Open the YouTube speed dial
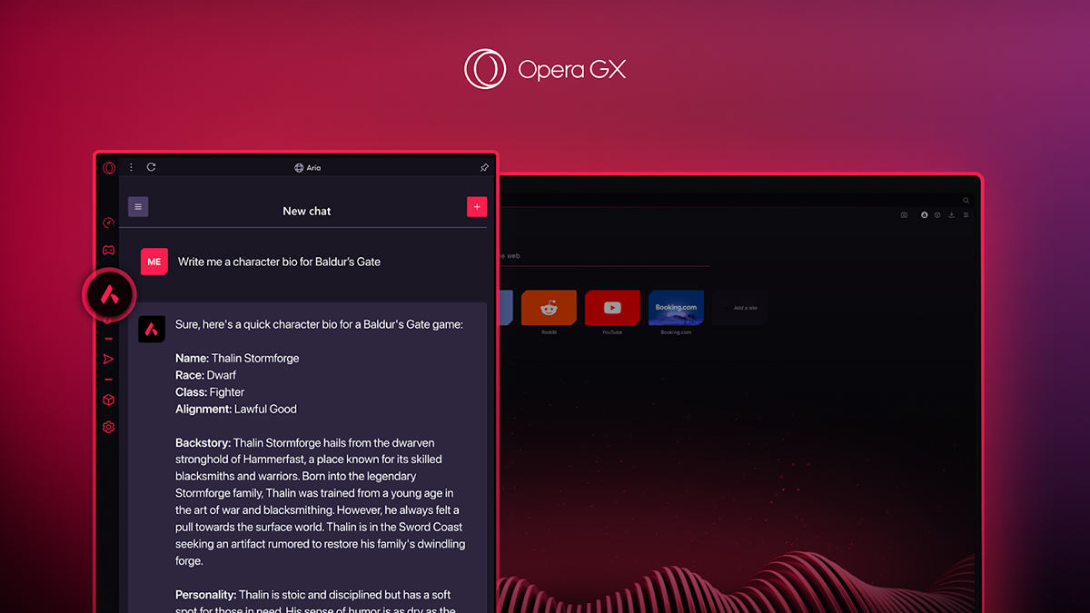 612,309
